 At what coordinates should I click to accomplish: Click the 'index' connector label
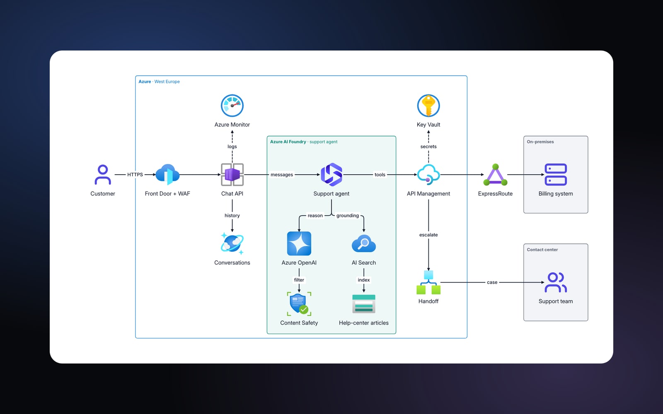(364, 280)
